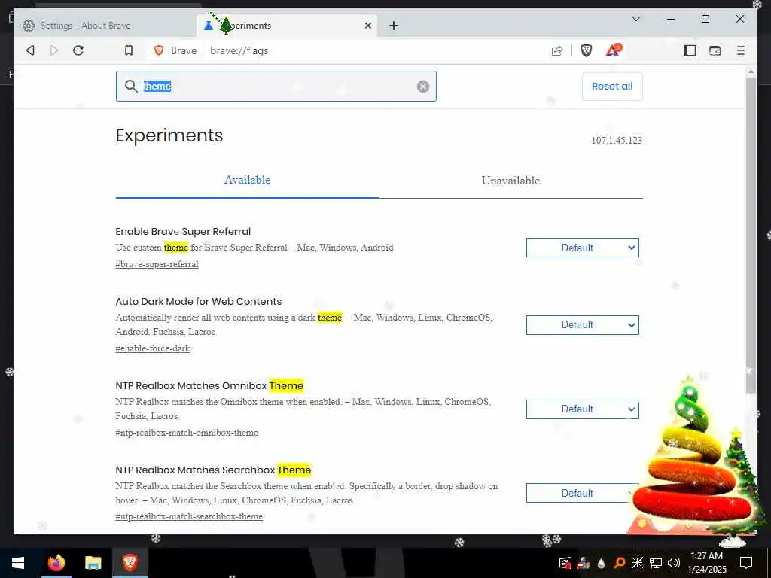
Task: Switch to the Available tab
Action: [247, 181]
